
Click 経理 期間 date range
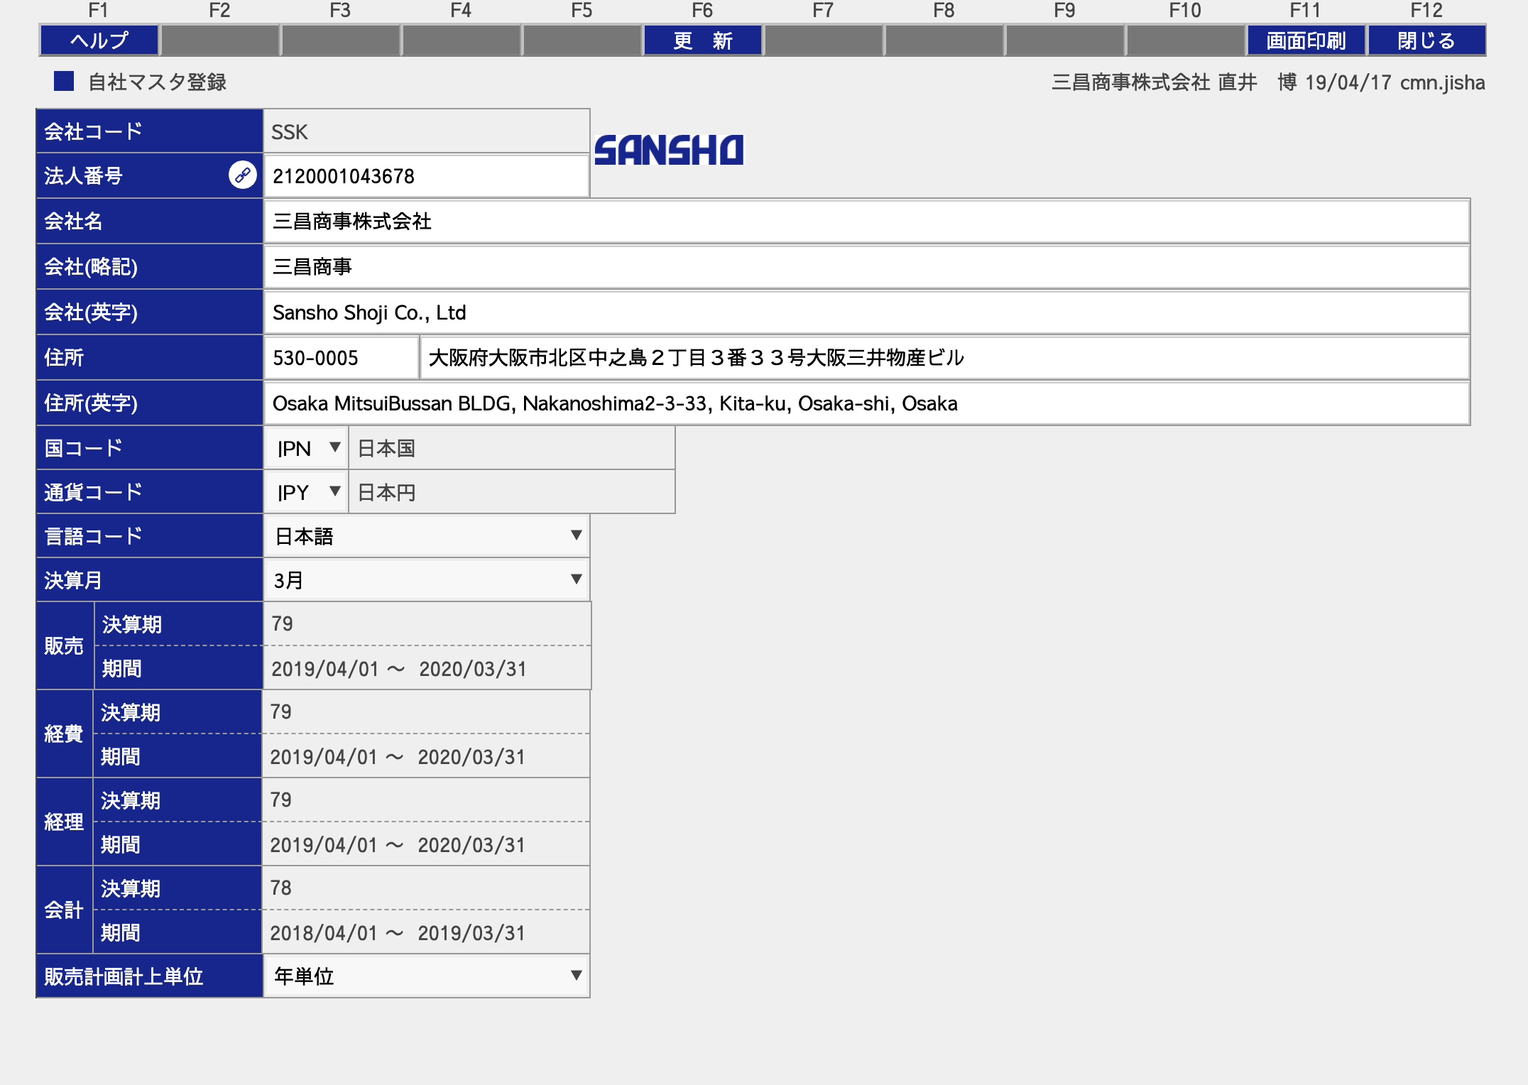(398, 844)
